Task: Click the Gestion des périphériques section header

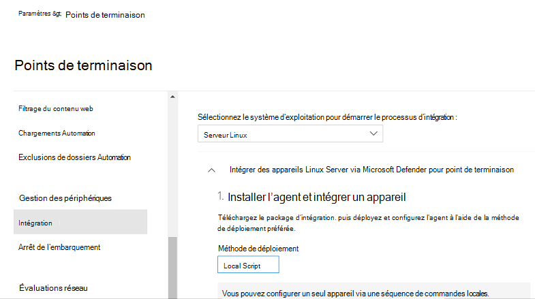Action: point(65,198)
